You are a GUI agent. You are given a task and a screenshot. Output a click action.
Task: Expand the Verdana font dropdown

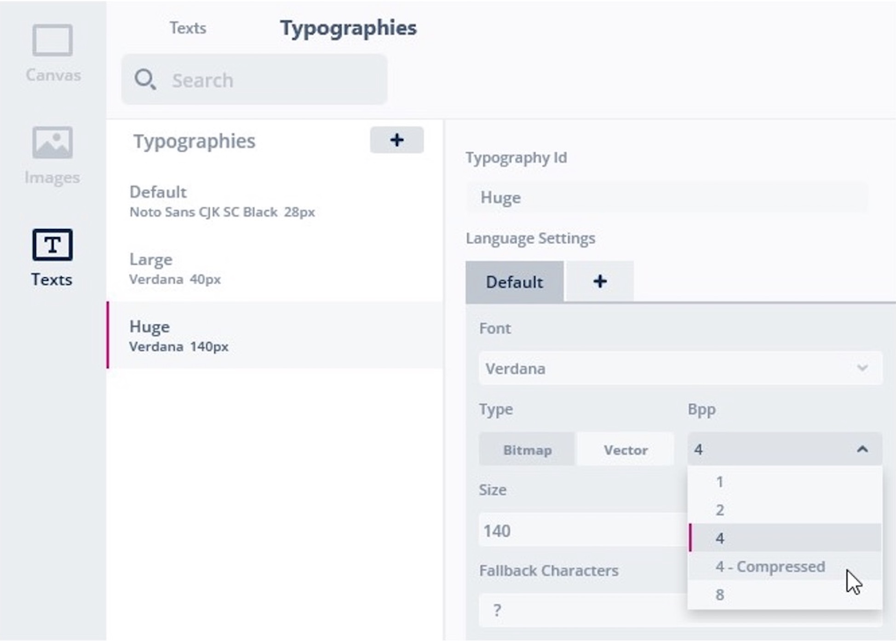tap(680, 368)
